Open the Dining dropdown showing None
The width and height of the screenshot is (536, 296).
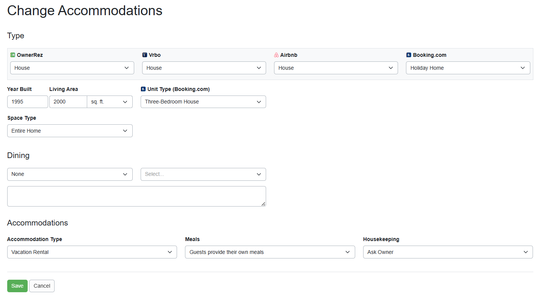70,174
